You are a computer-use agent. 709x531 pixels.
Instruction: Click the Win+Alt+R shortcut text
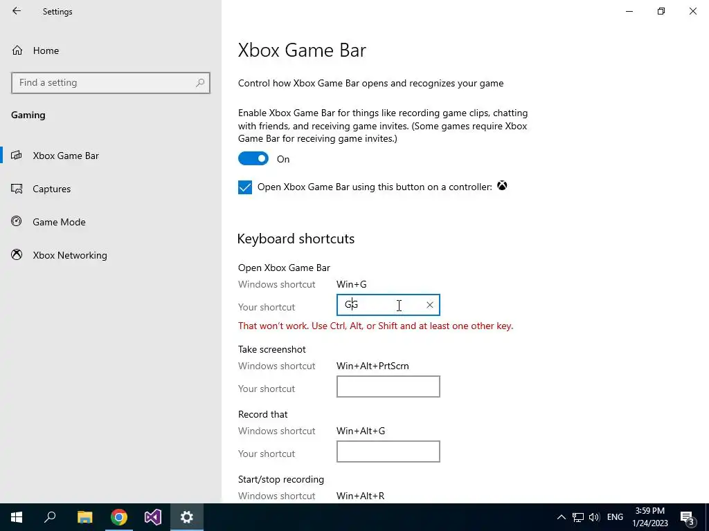pos(360,496)
